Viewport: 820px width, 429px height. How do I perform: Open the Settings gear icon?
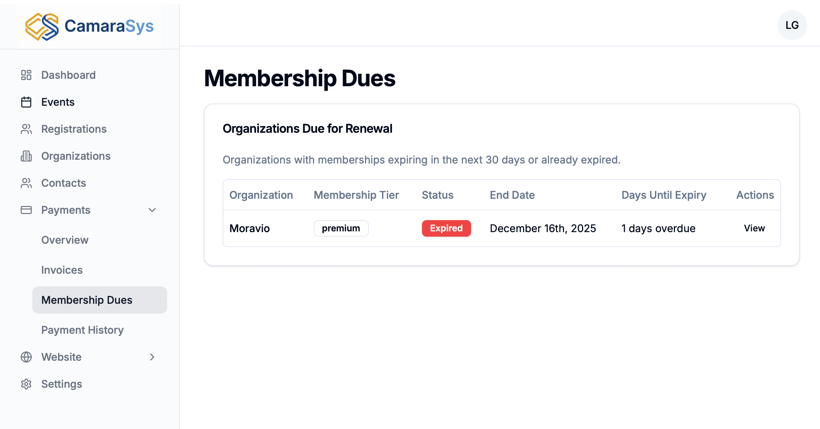tap(26, 384)
